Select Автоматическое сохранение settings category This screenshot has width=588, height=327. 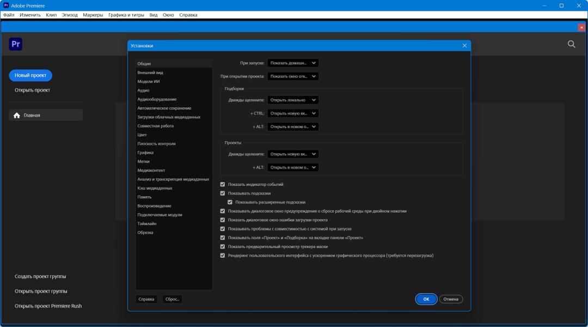(164, 108)
